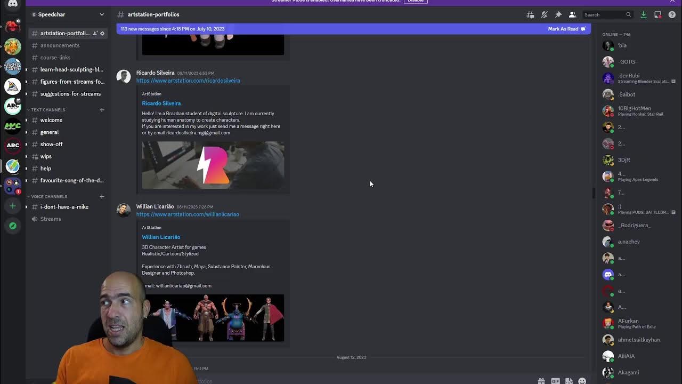Open server folder with red notification badge
682x384 pixels.
click(13, 186)
